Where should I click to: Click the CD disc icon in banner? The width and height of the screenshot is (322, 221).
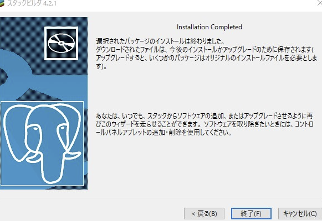click(x=61, y=44)
